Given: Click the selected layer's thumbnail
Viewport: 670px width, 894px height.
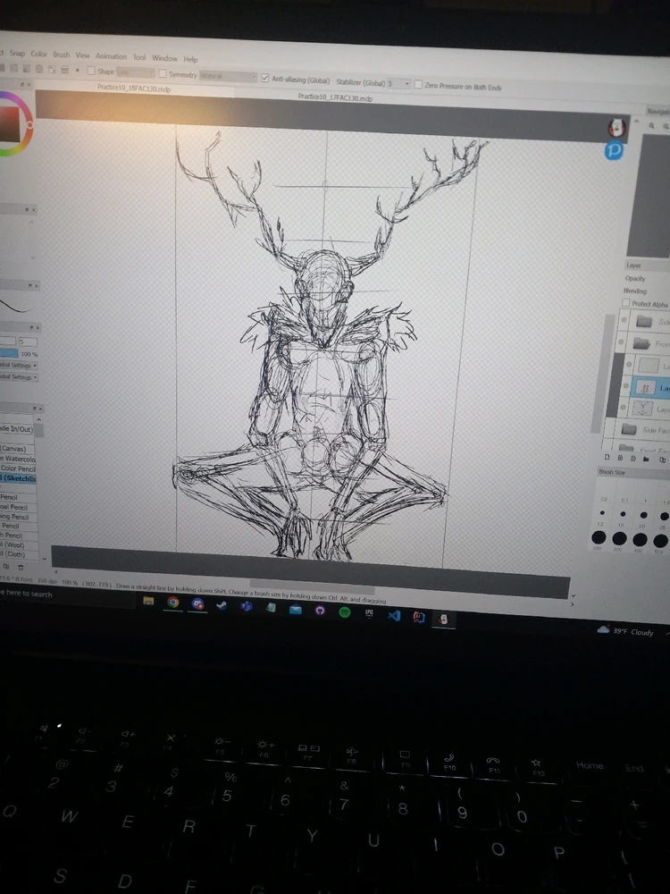Looking at the screenshot, I should [646, 387].
